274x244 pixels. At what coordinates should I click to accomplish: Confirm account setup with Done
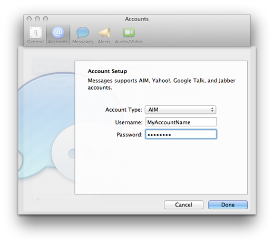pos(228,204)
